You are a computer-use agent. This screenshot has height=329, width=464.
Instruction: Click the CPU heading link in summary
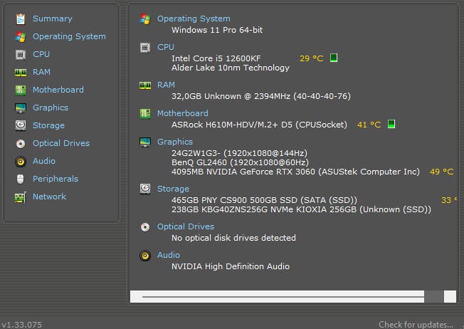166,47
